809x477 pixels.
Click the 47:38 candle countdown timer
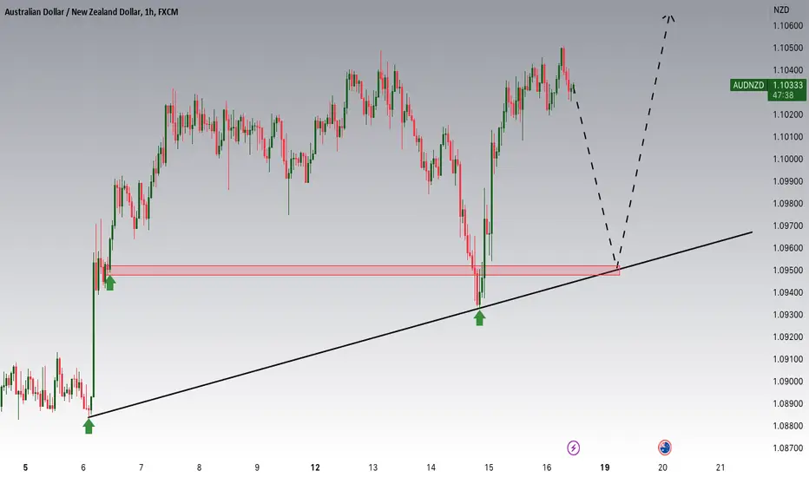pos(783,95)
